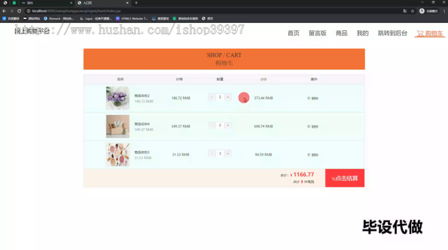Image resolution: width=448 pixels, height=250 pixels.
Task: Go back using the browser back arrow
Action: pyautogui.click(x=4, y=11)
